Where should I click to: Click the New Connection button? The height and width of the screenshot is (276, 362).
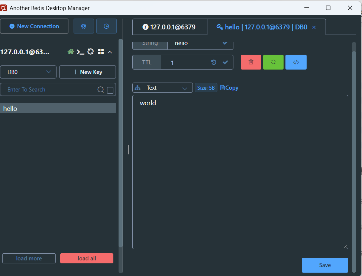coord(34,26)
